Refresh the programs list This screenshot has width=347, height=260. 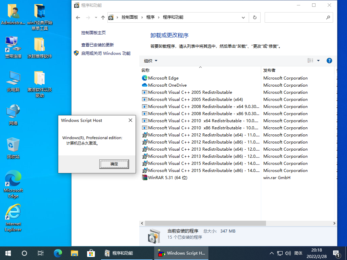(255, 18)
